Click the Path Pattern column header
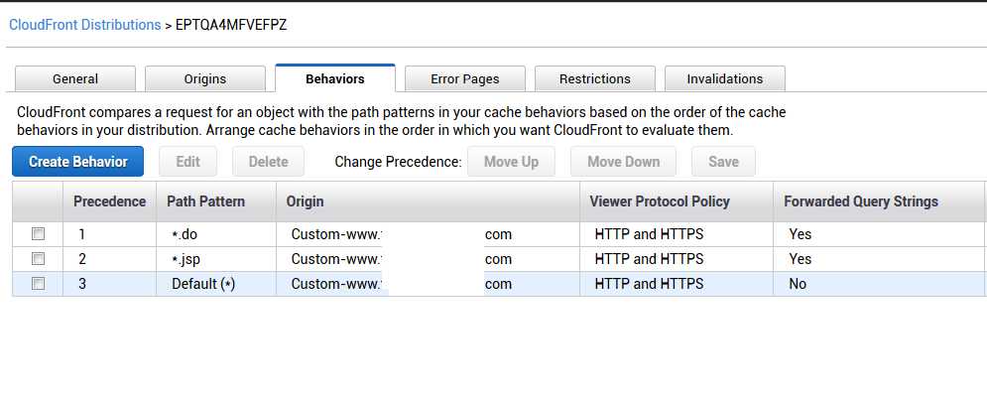Image resolution: width=987 pixels, height=401 pixels. (x=206, y=201)
